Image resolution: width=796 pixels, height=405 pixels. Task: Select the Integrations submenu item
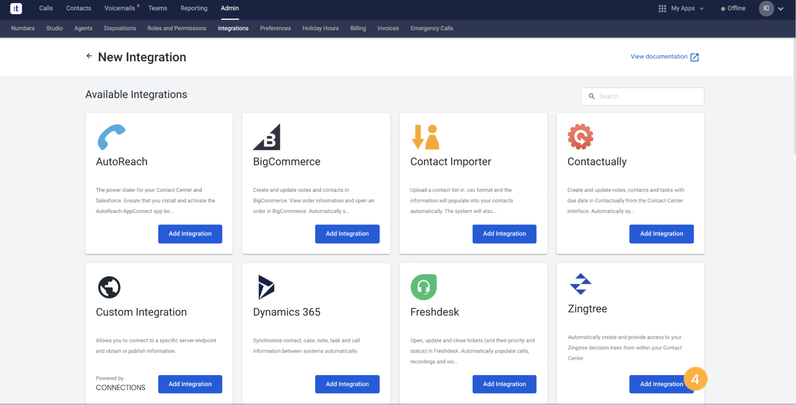233,28
